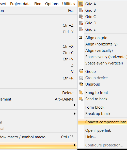Select the Grid A icon
The height and width of the screenshot is (150, 127).
tap(81, 4)
